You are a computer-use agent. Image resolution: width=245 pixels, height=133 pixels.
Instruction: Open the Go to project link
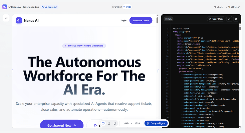click(49, 7)
